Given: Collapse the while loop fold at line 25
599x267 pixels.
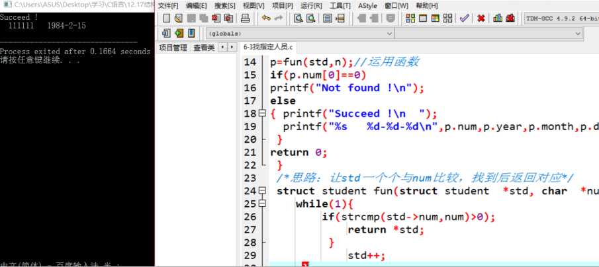Looking at the screenshot, I should (261, 204).
